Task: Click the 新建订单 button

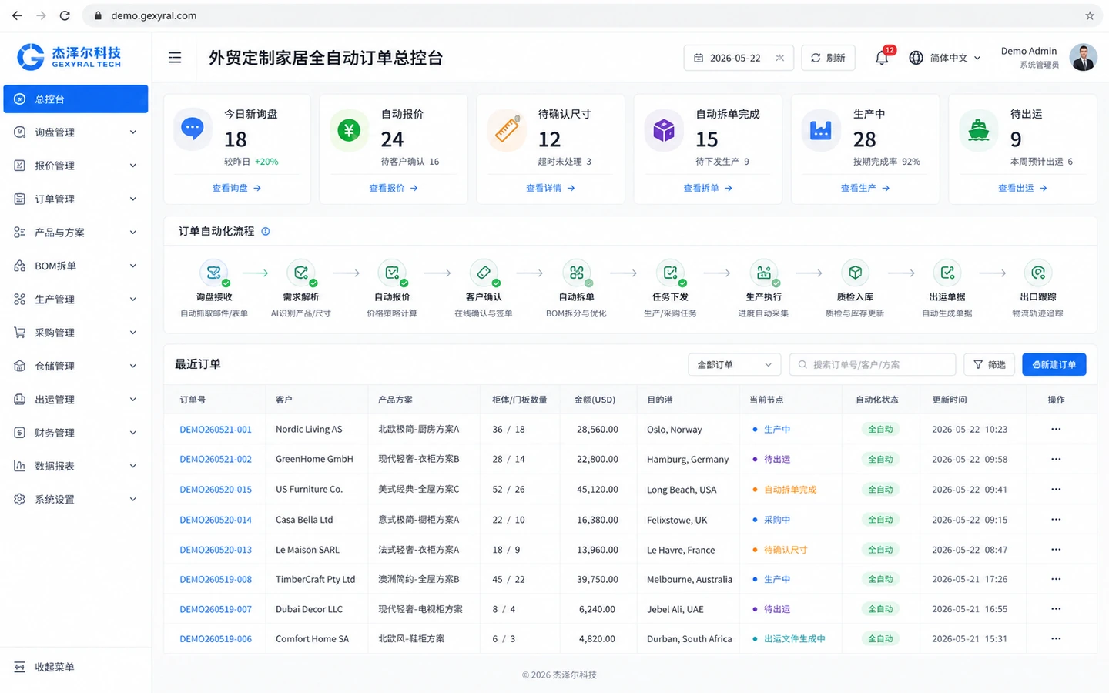Action: coord(1054,364)
